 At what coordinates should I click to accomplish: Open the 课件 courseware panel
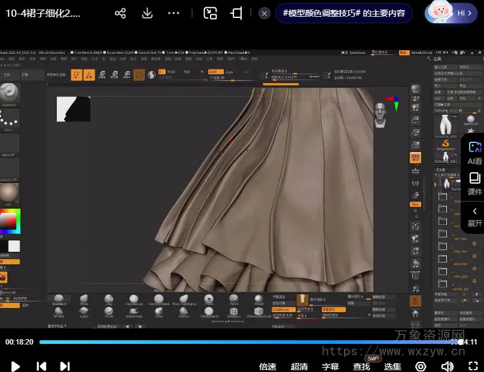click(x=474, y=184)
